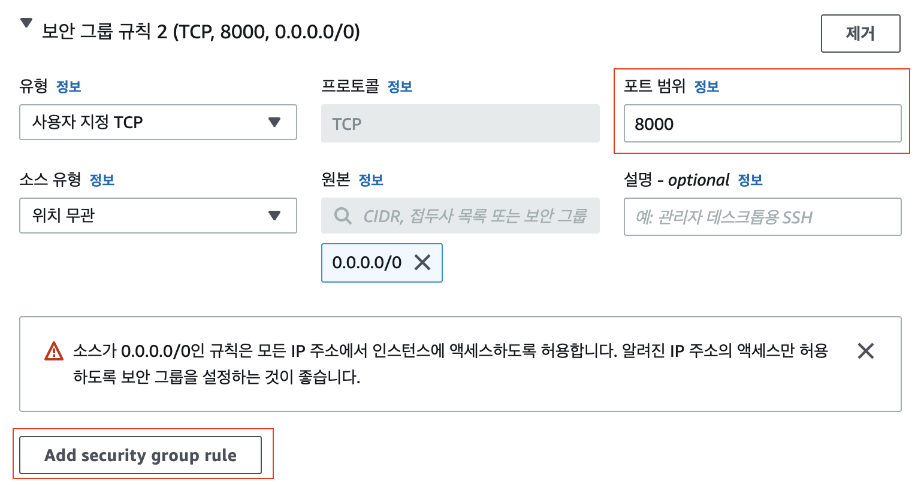Click the 제거 button
The height and width of the screenshot is (485, 918).
coord(860,34)
